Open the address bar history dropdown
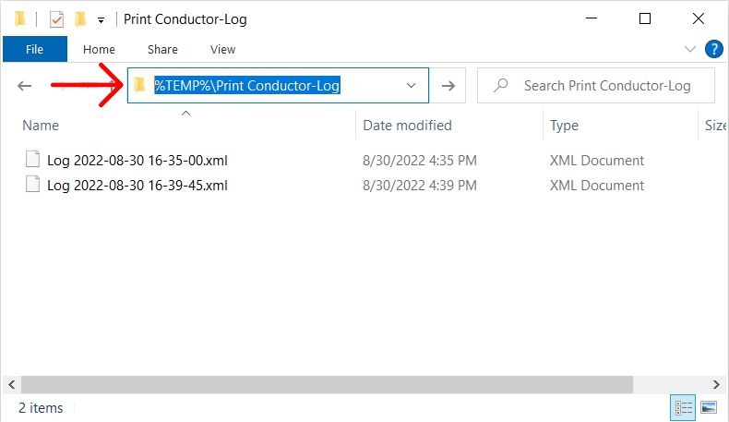The image size is (729, 422). tap(411, 86)
